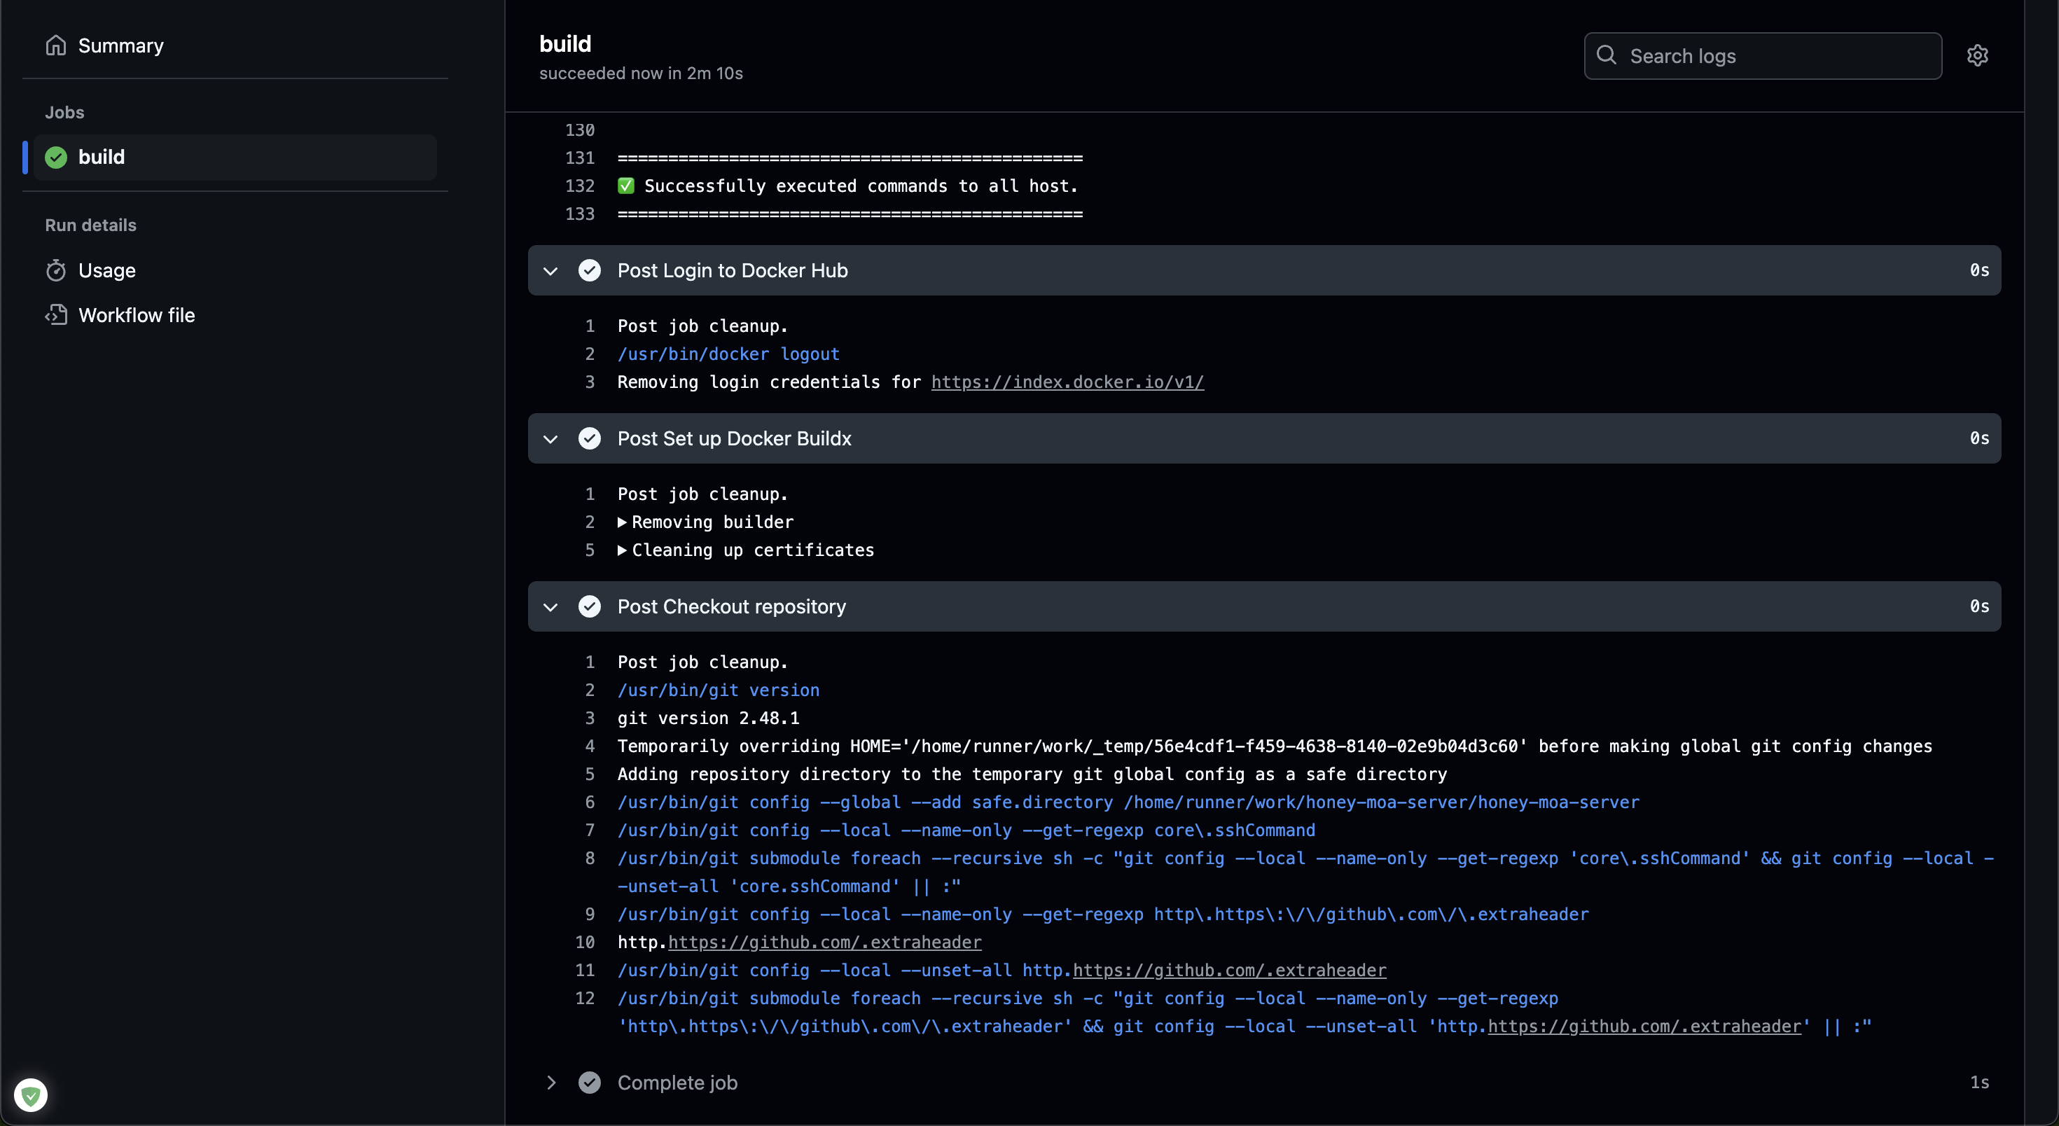Click '/usr/bin/git version' log line
This screenshot has height=1126, width=2059.
pyautogui.click(x=718, y=690)
